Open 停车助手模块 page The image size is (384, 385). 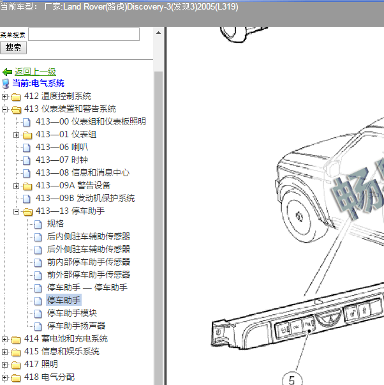click(x=72, y=313)
